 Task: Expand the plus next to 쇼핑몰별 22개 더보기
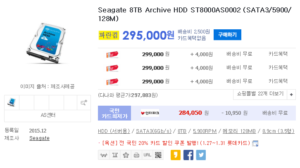(291, 95)
